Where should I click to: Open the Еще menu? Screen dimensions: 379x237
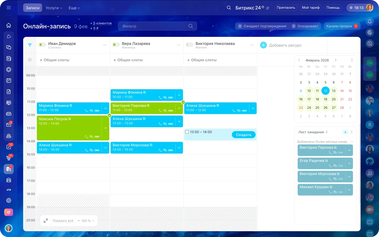tap(74, 8)
